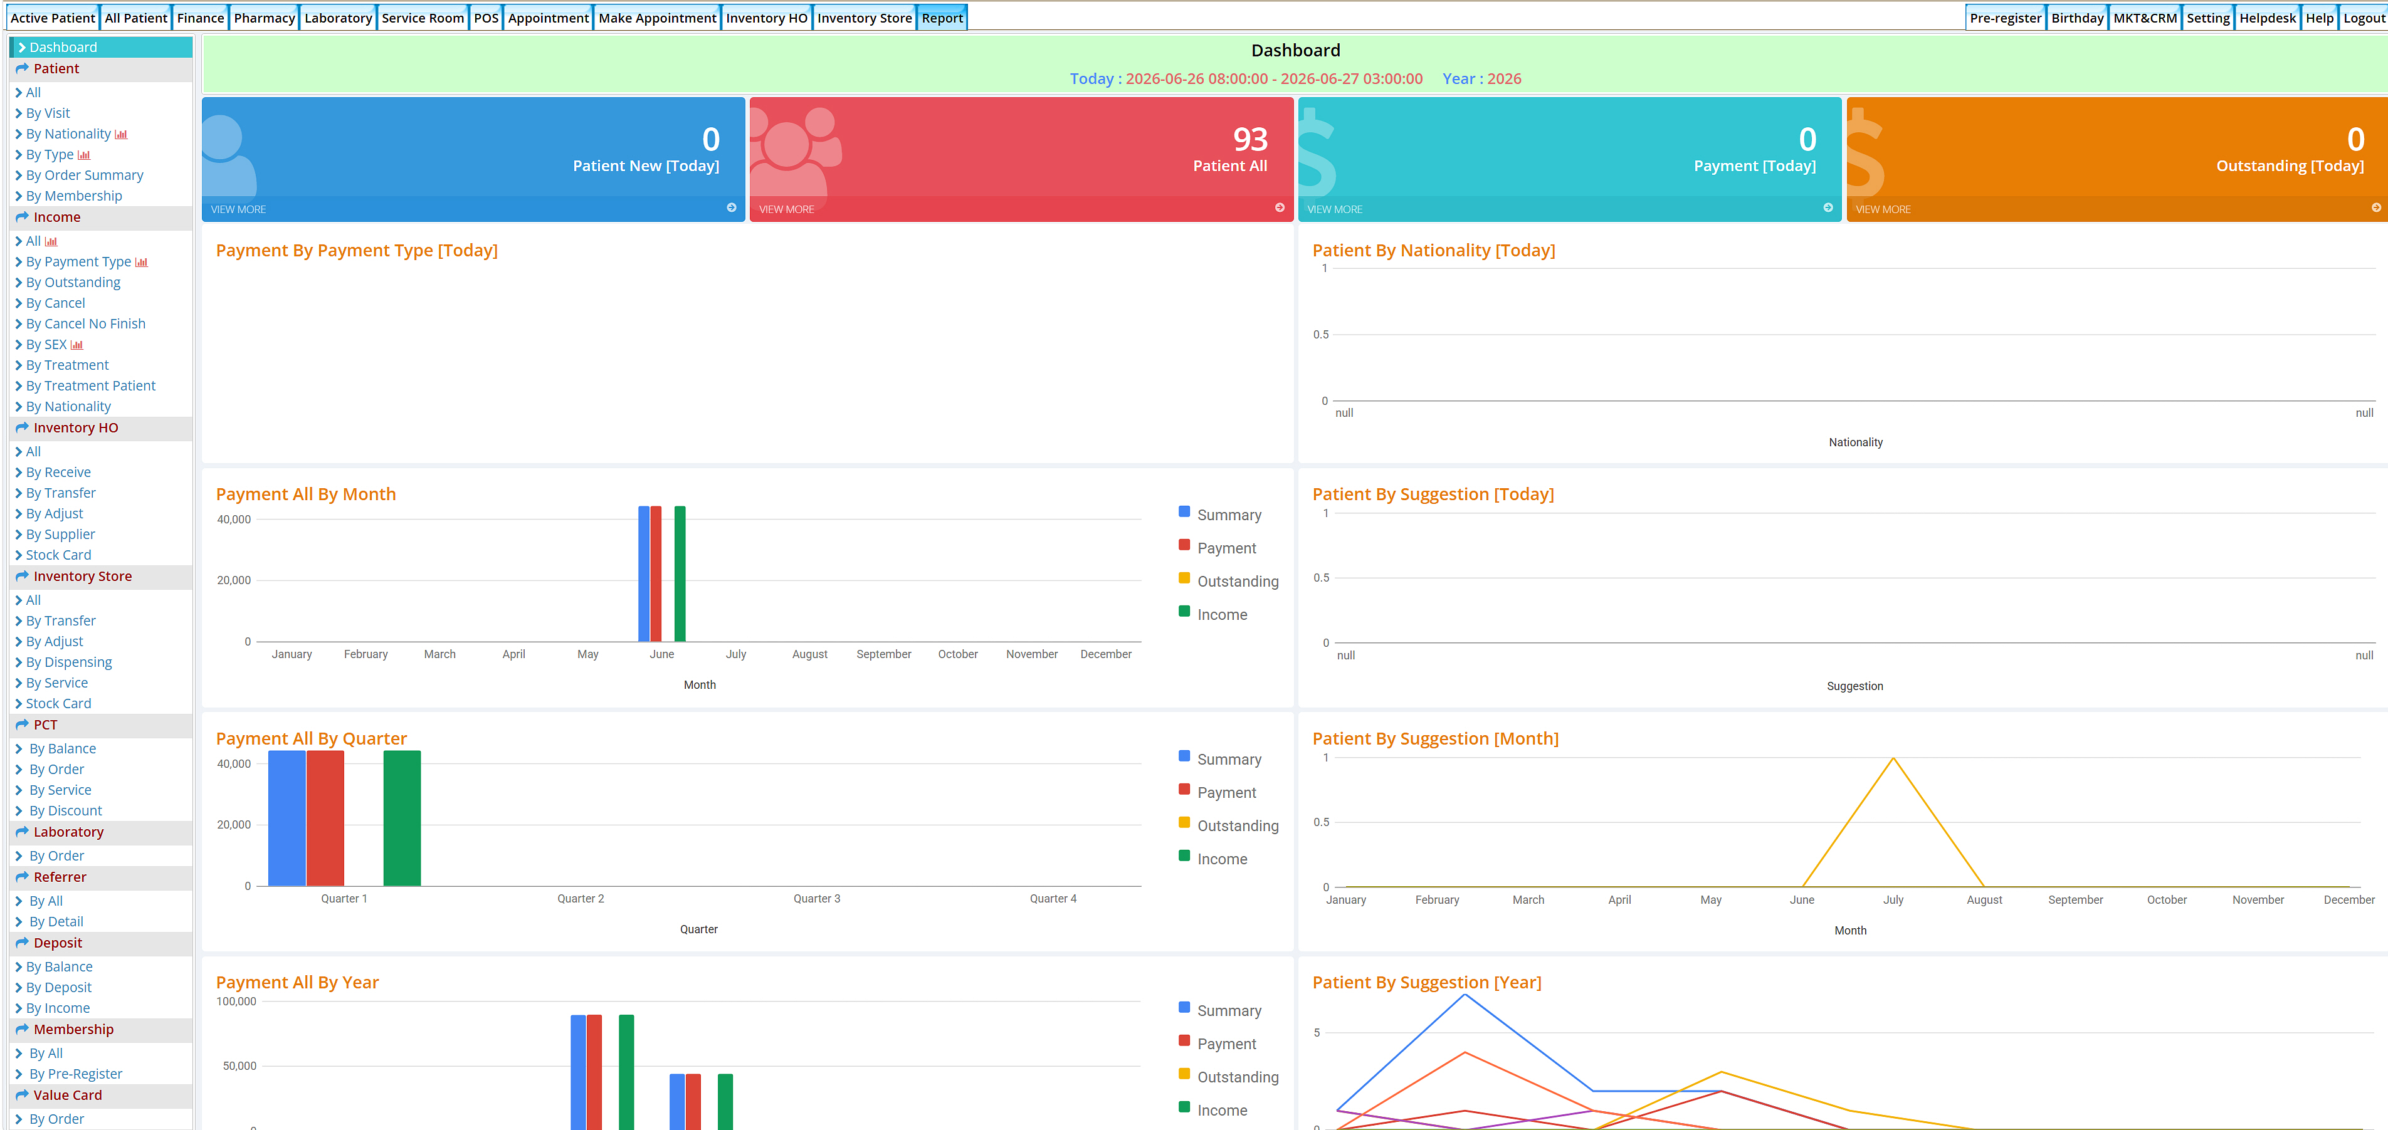Image resolution: width=2388 pixels, height=1130 pixels.
Task: Click the June bar in monthly payment chart
Action: [x=662, y=574]
